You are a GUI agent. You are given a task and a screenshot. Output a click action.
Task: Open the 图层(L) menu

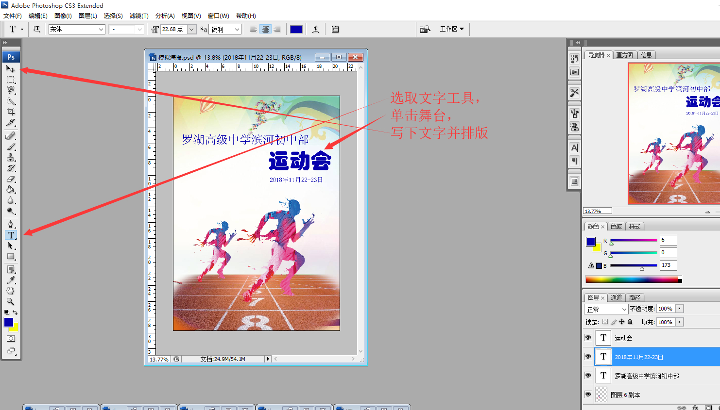coord(88,16)
